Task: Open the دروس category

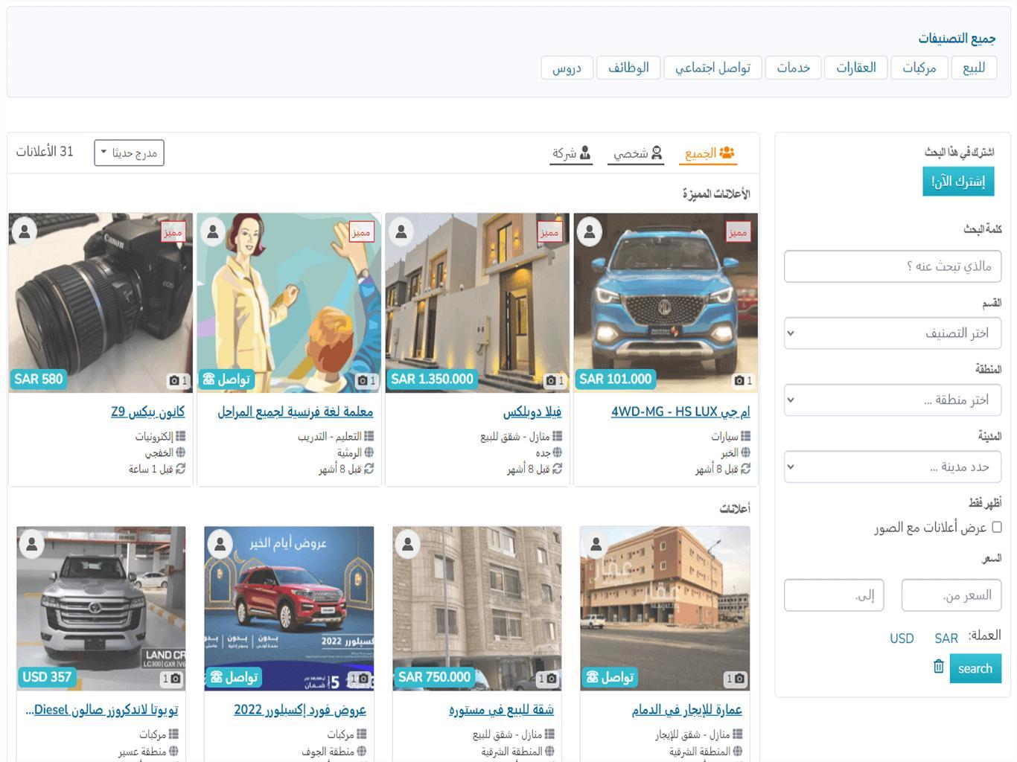Action: [x=567, y=68]
